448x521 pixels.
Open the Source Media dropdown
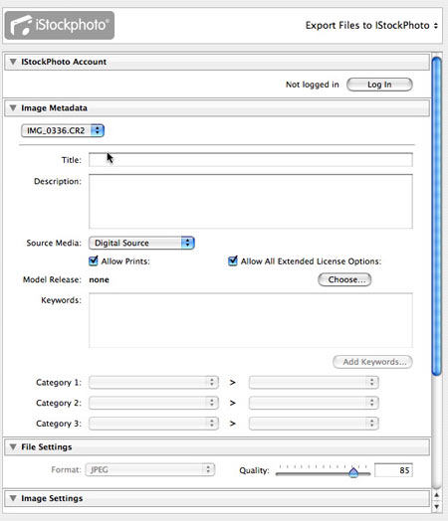coord(141,243)
